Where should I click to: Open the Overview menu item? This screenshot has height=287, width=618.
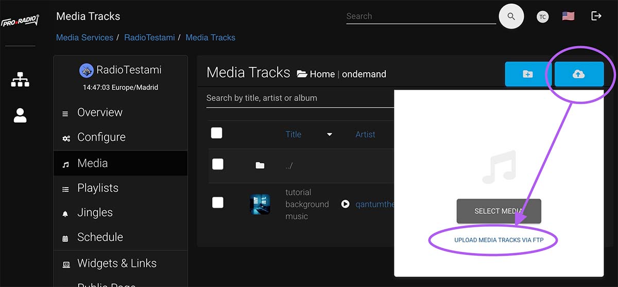click(121, 112)
